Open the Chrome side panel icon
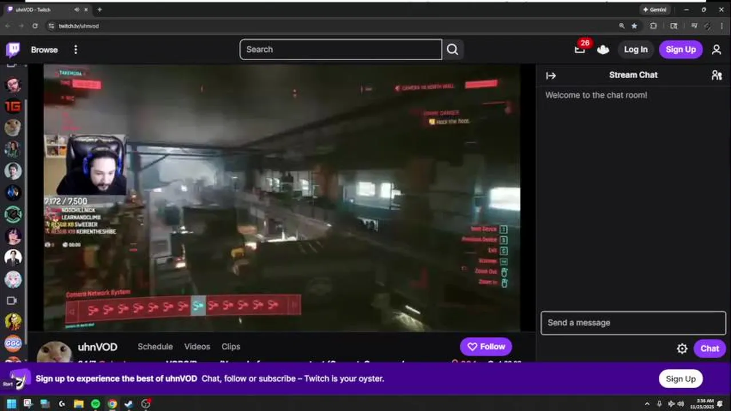 pyautogui.click(x=674, y=26)
